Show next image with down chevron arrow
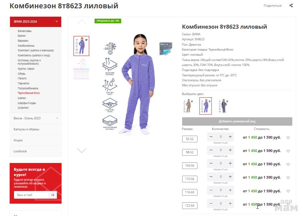Screen dimensions: 303x216 click(82, 150)
